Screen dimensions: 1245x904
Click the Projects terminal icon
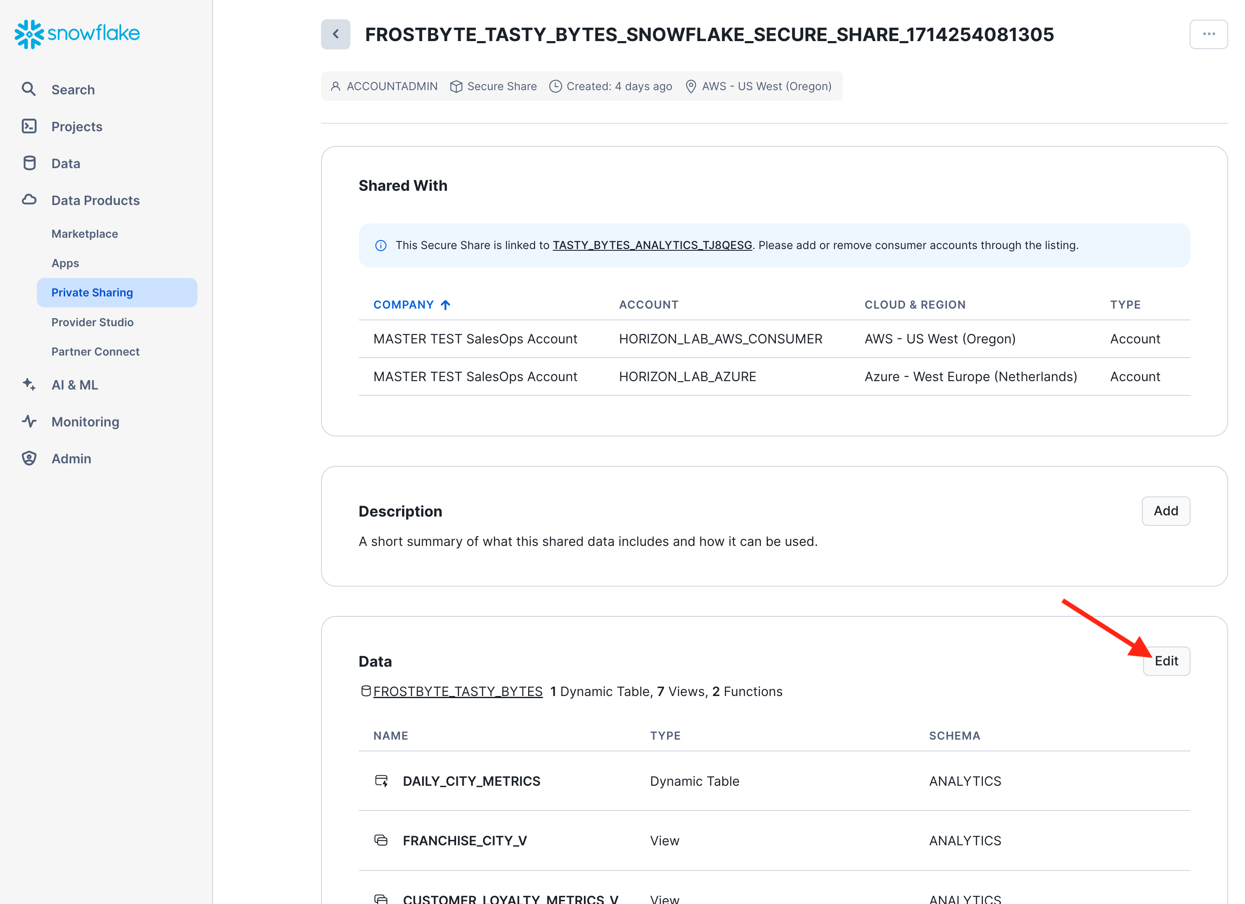[x=29, y=126]
